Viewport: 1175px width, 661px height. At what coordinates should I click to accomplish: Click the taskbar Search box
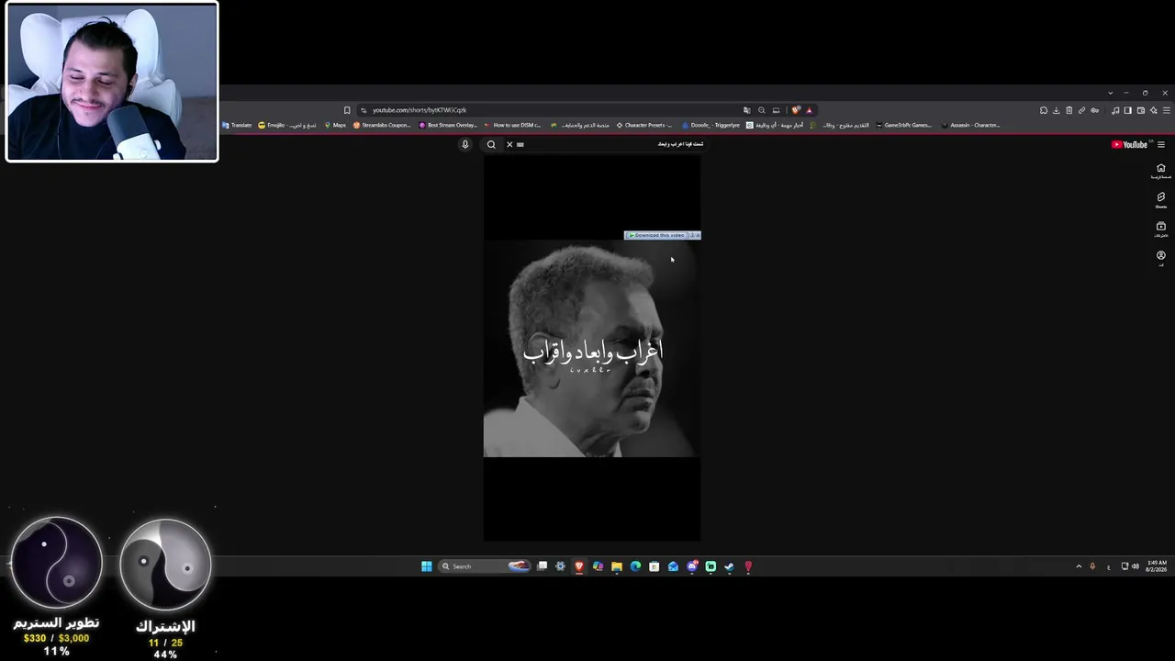pos(485,566)
